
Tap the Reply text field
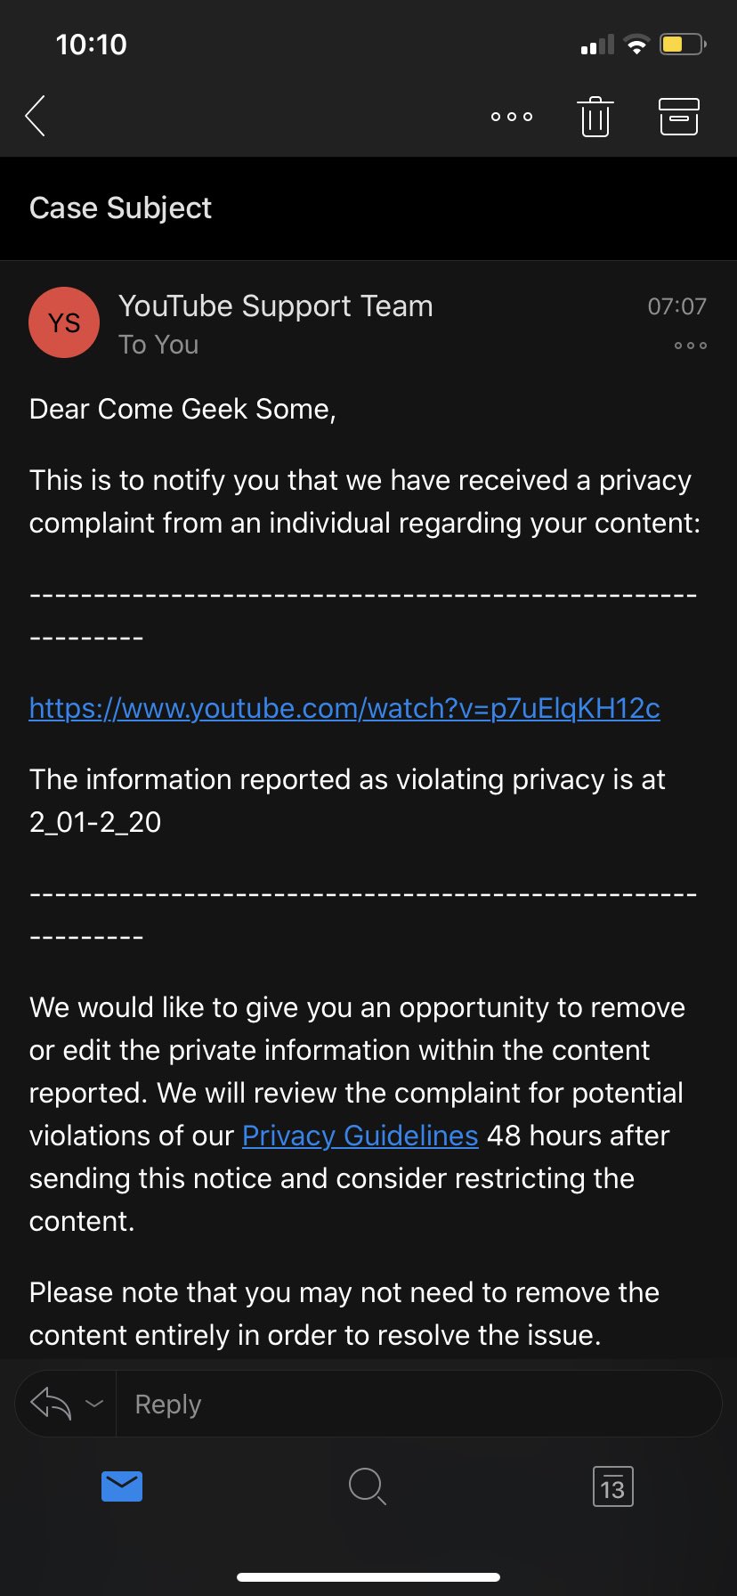click(418, 1404)
